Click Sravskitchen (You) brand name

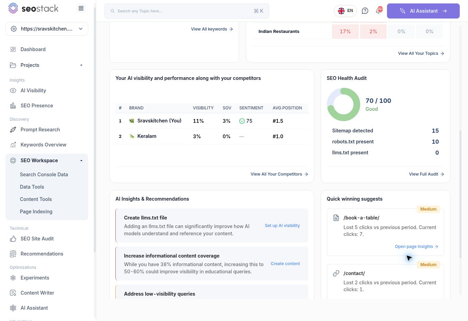pyautogui.click(x=159, y=121)
